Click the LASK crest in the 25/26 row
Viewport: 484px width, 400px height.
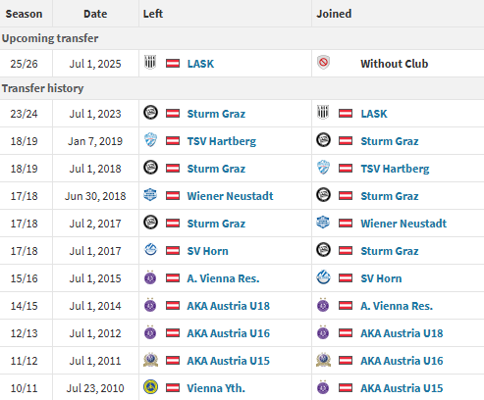coord(150,62)
